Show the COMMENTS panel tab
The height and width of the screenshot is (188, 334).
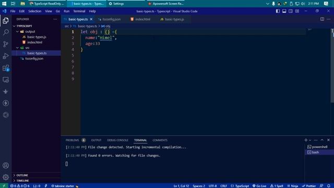pos(160,140)
